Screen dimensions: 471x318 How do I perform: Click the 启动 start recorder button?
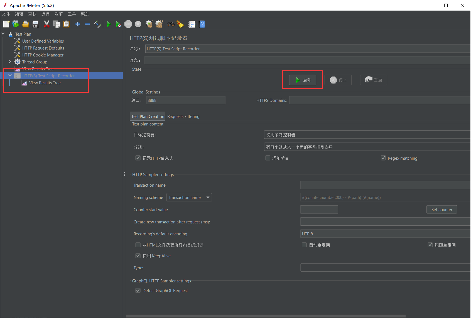pyautogui.click(x=303, y=80)
